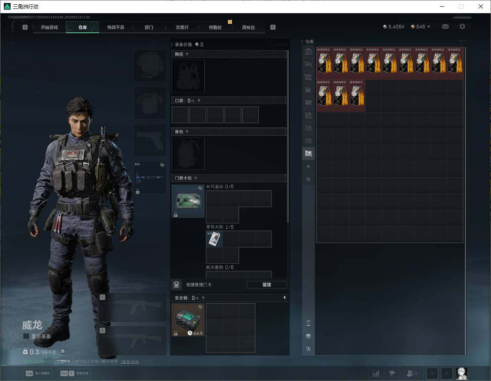The width and height of the screenshot is (491, 381).
Task: Click the 快捷管理门卡 icon
Action: pos(176,284)
